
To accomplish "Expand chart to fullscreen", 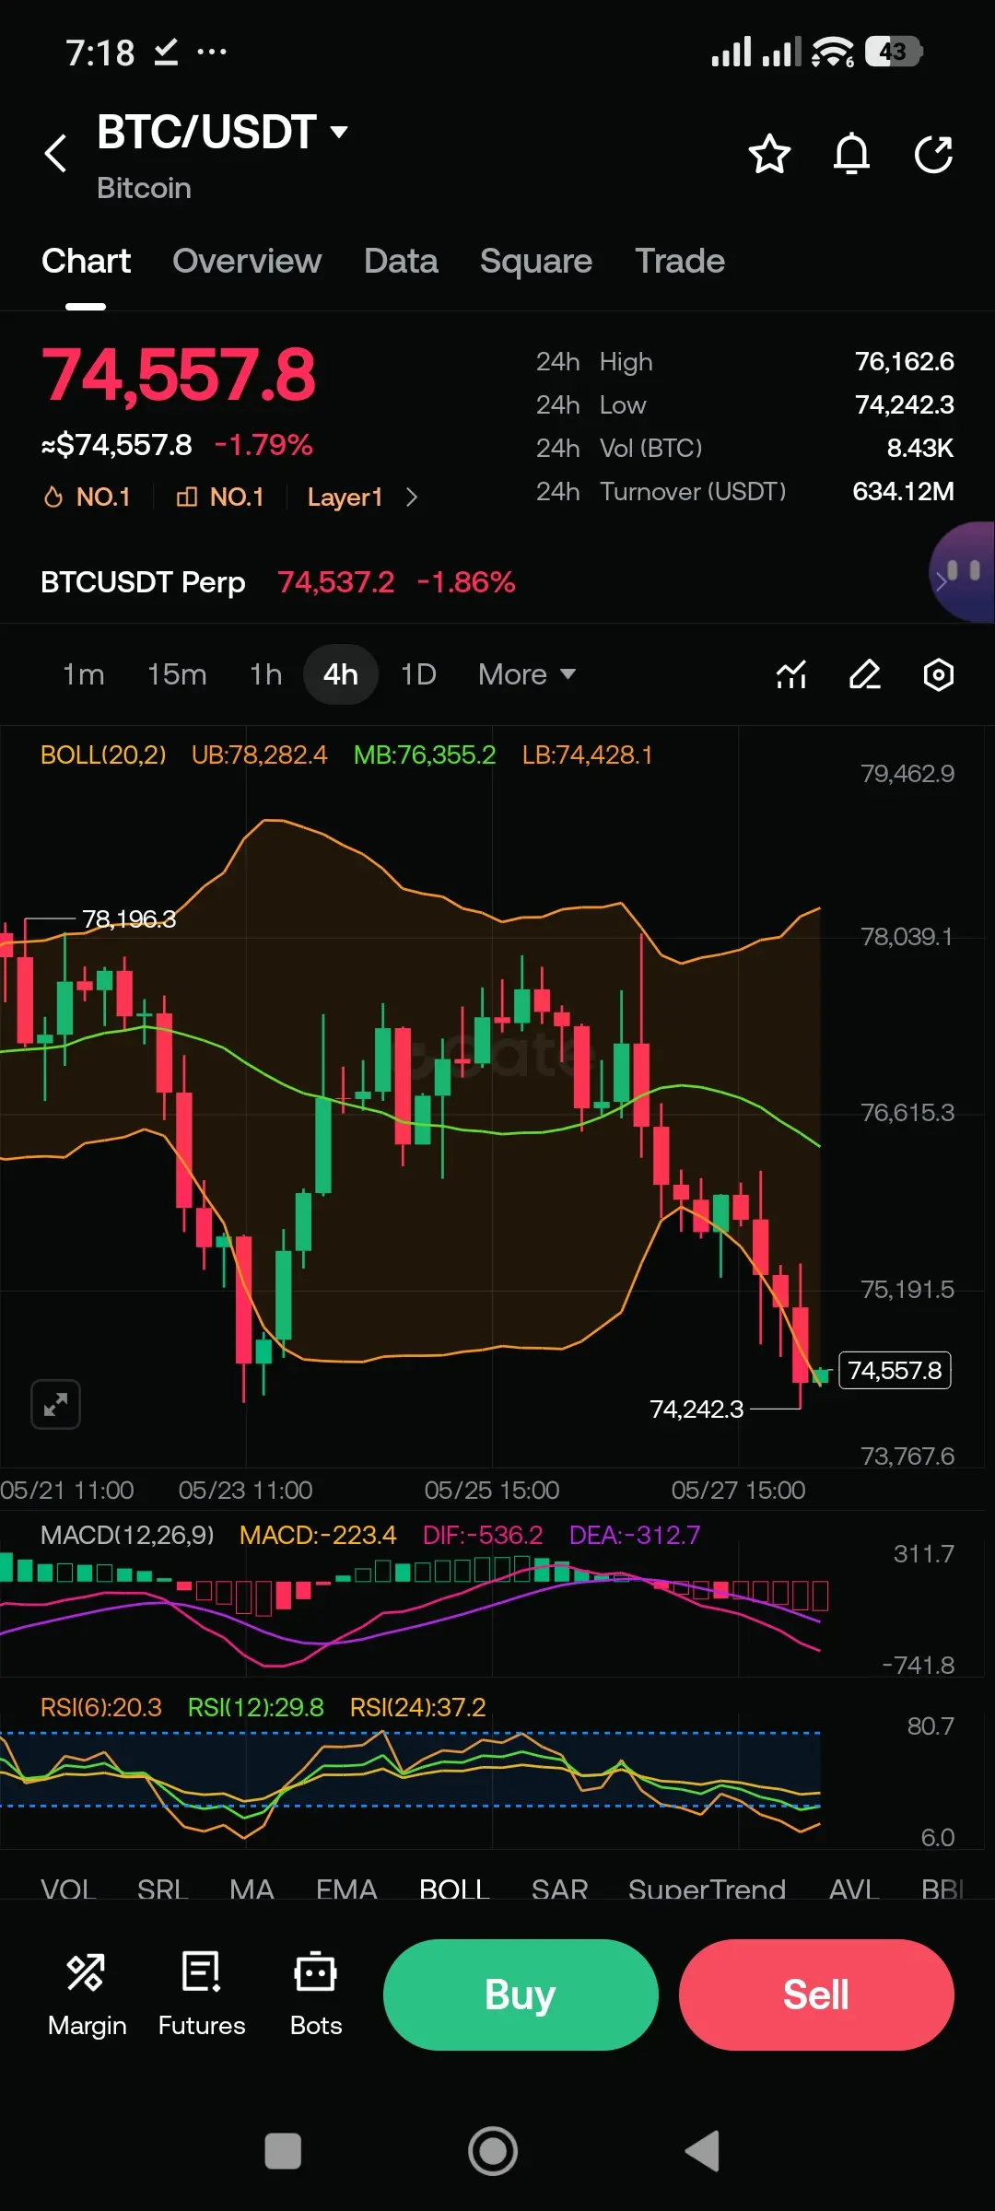I will tap(55, 1404).
